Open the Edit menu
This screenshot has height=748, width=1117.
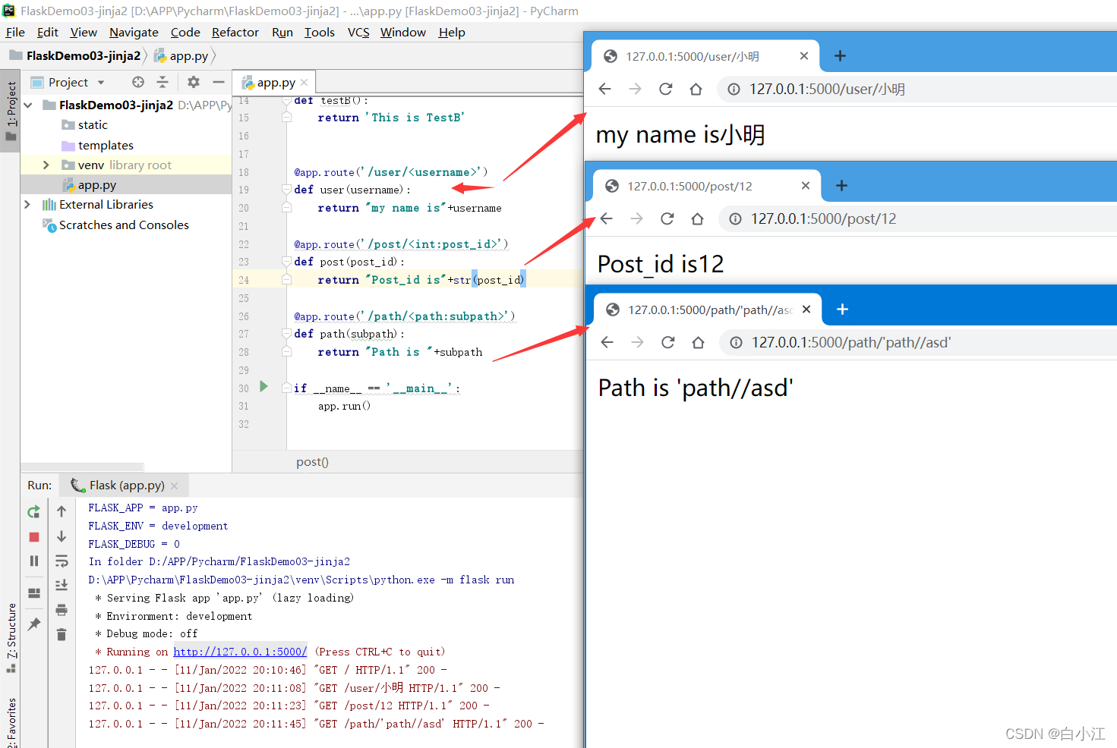47,32
